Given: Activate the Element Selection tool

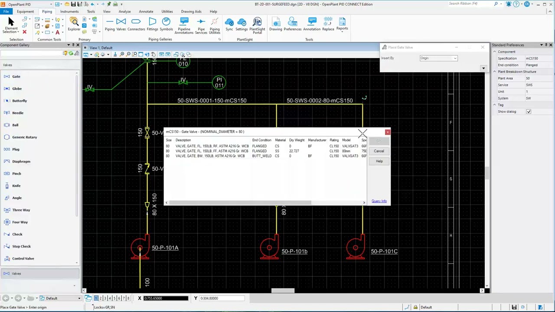Looking at the screenshot, I should 11,26.
